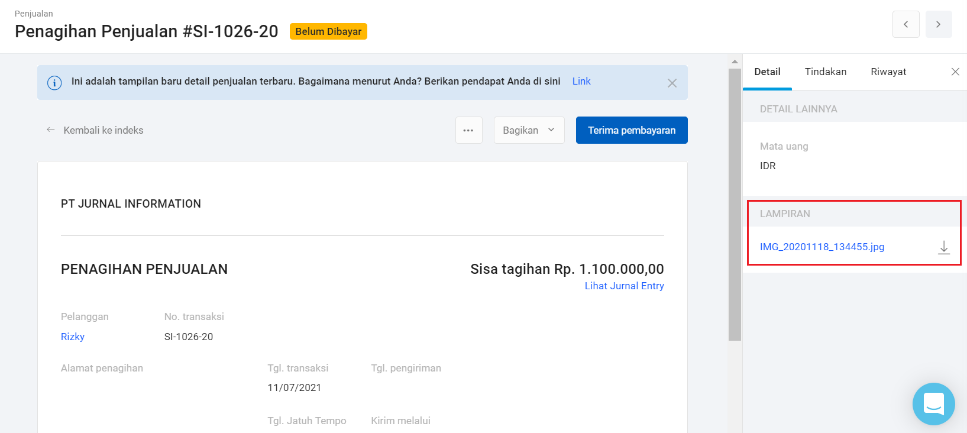The width and height of the screenshot is (967, 433).
Task: Expand the Bagikan dropdown
Action: 529,130
